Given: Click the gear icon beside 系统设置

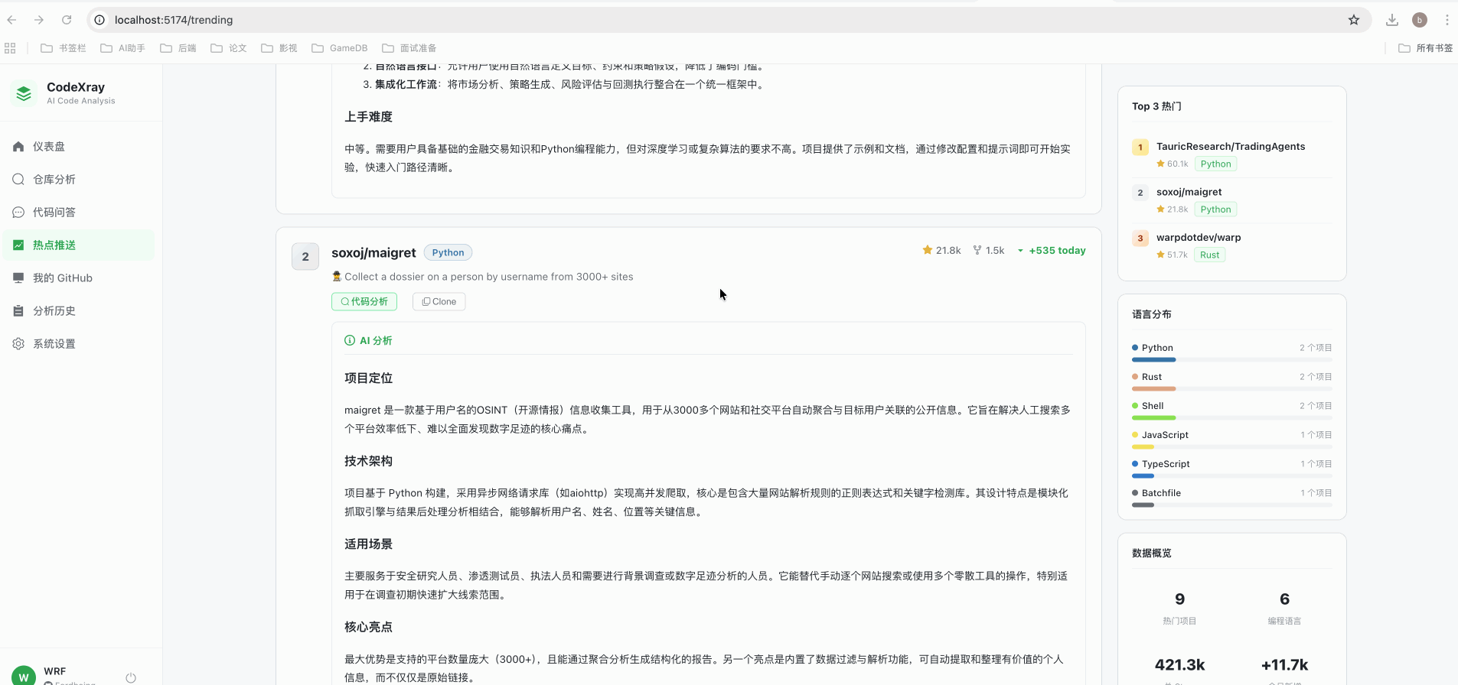Looking at the screenshot, I should click(18, 343).
